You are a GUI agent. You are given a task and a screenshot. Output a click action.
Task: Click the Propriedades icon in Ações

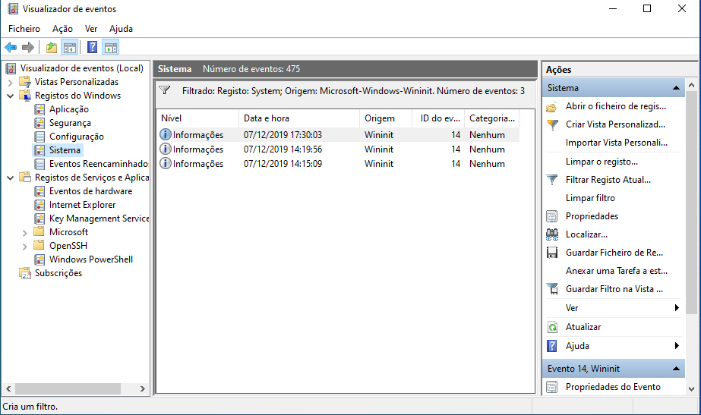coord(552,216)
